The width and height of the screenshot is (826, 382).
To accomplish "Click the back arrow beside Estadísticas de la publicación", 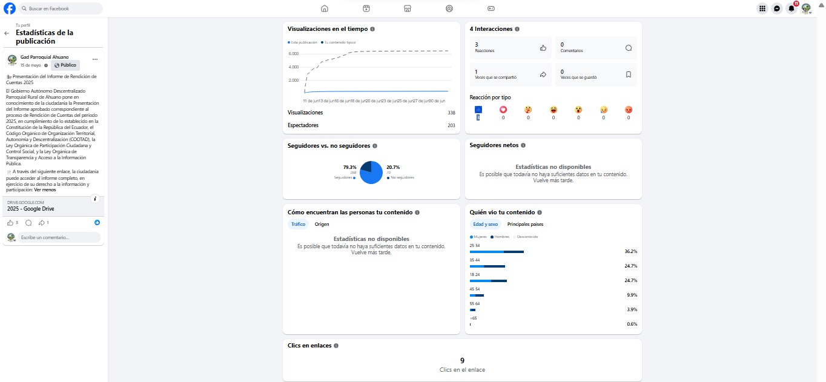I will [7, 33].
